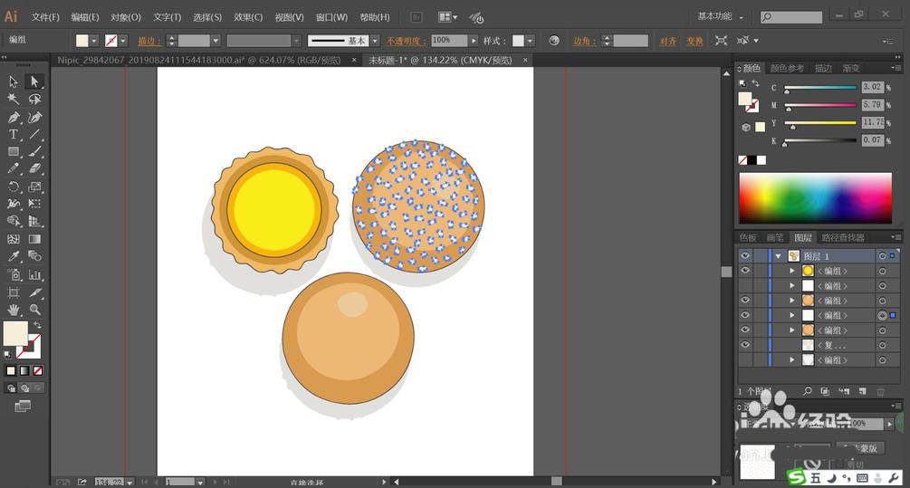The image size is (910, 488).
Task: Click the yellow Y slider in Color panel
Action: (820, 123)
